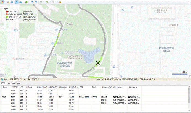Select the region selection tool

[x=20, y=2]
